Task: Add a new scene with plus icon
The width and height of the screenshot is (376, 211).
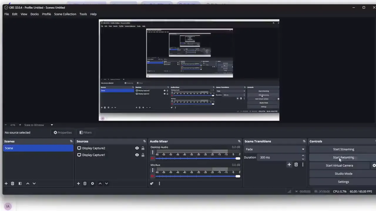Action: point(6,183)
